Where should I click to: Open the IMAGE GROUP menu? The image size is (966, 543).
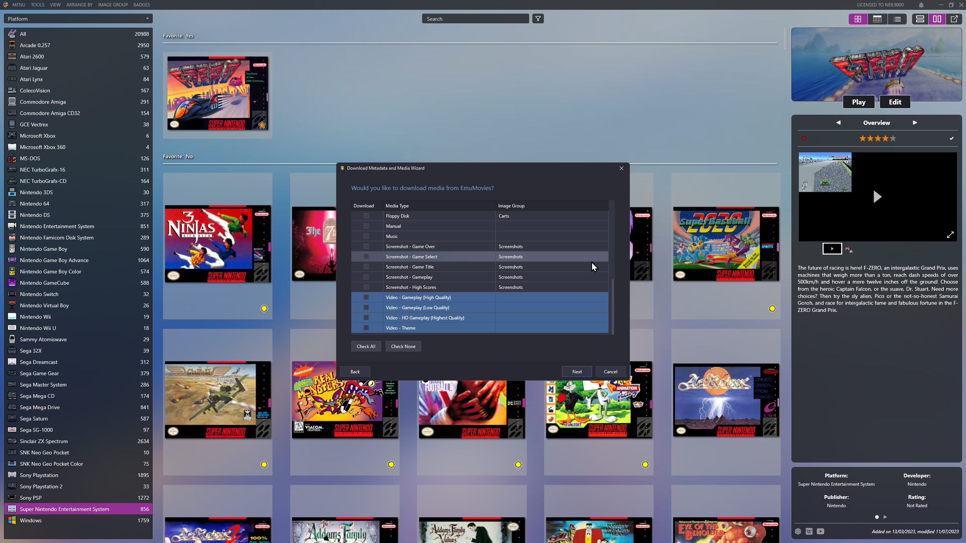point(113,5)
